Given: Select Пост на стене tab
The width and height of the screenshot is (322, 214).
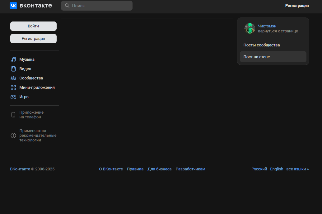Looking at the screenshot, I should 273,57.
